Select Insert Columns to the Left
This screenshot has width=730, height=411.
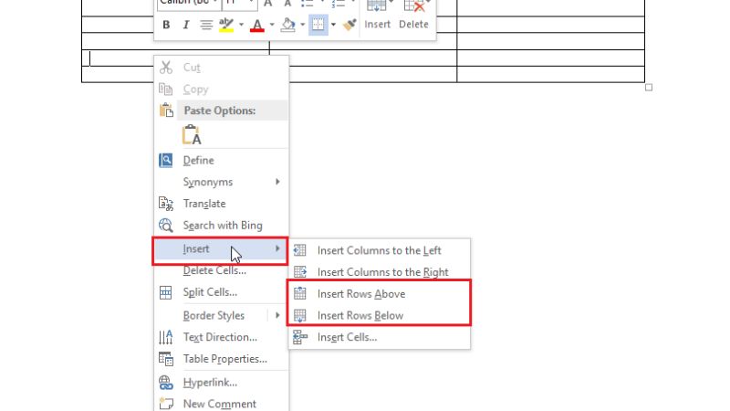(380, 250)
